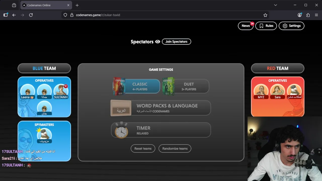Select the blue spymaster avatar
322x181 pixels.
44,135
